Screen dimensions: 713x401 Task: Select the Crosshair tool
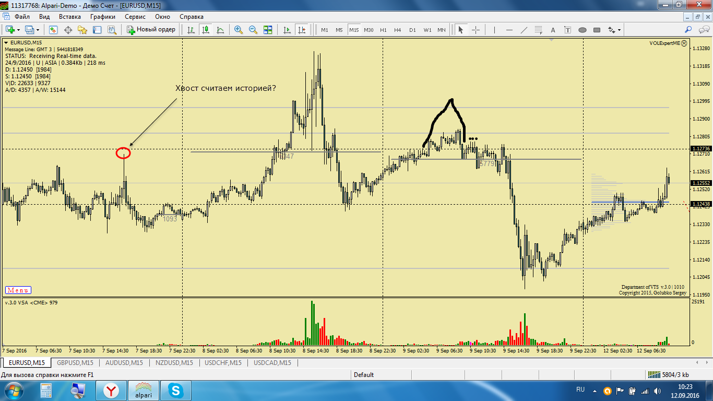click(476, 30)
